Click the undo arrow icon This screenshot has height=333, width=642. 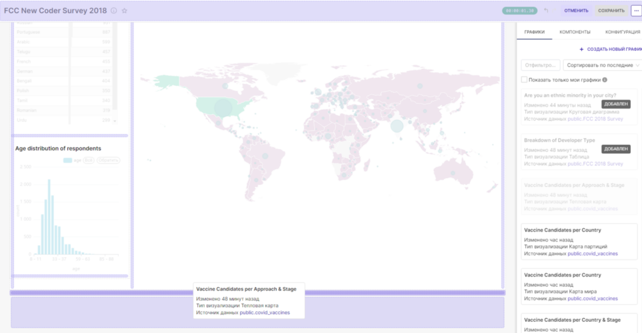click(x=546, y=11)
